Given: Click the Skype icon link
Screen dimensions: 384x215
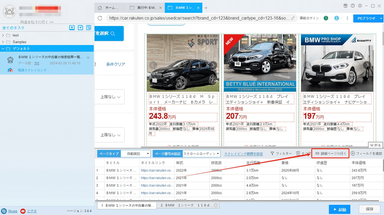Looking at the screenshot, I should coord(4,211).
